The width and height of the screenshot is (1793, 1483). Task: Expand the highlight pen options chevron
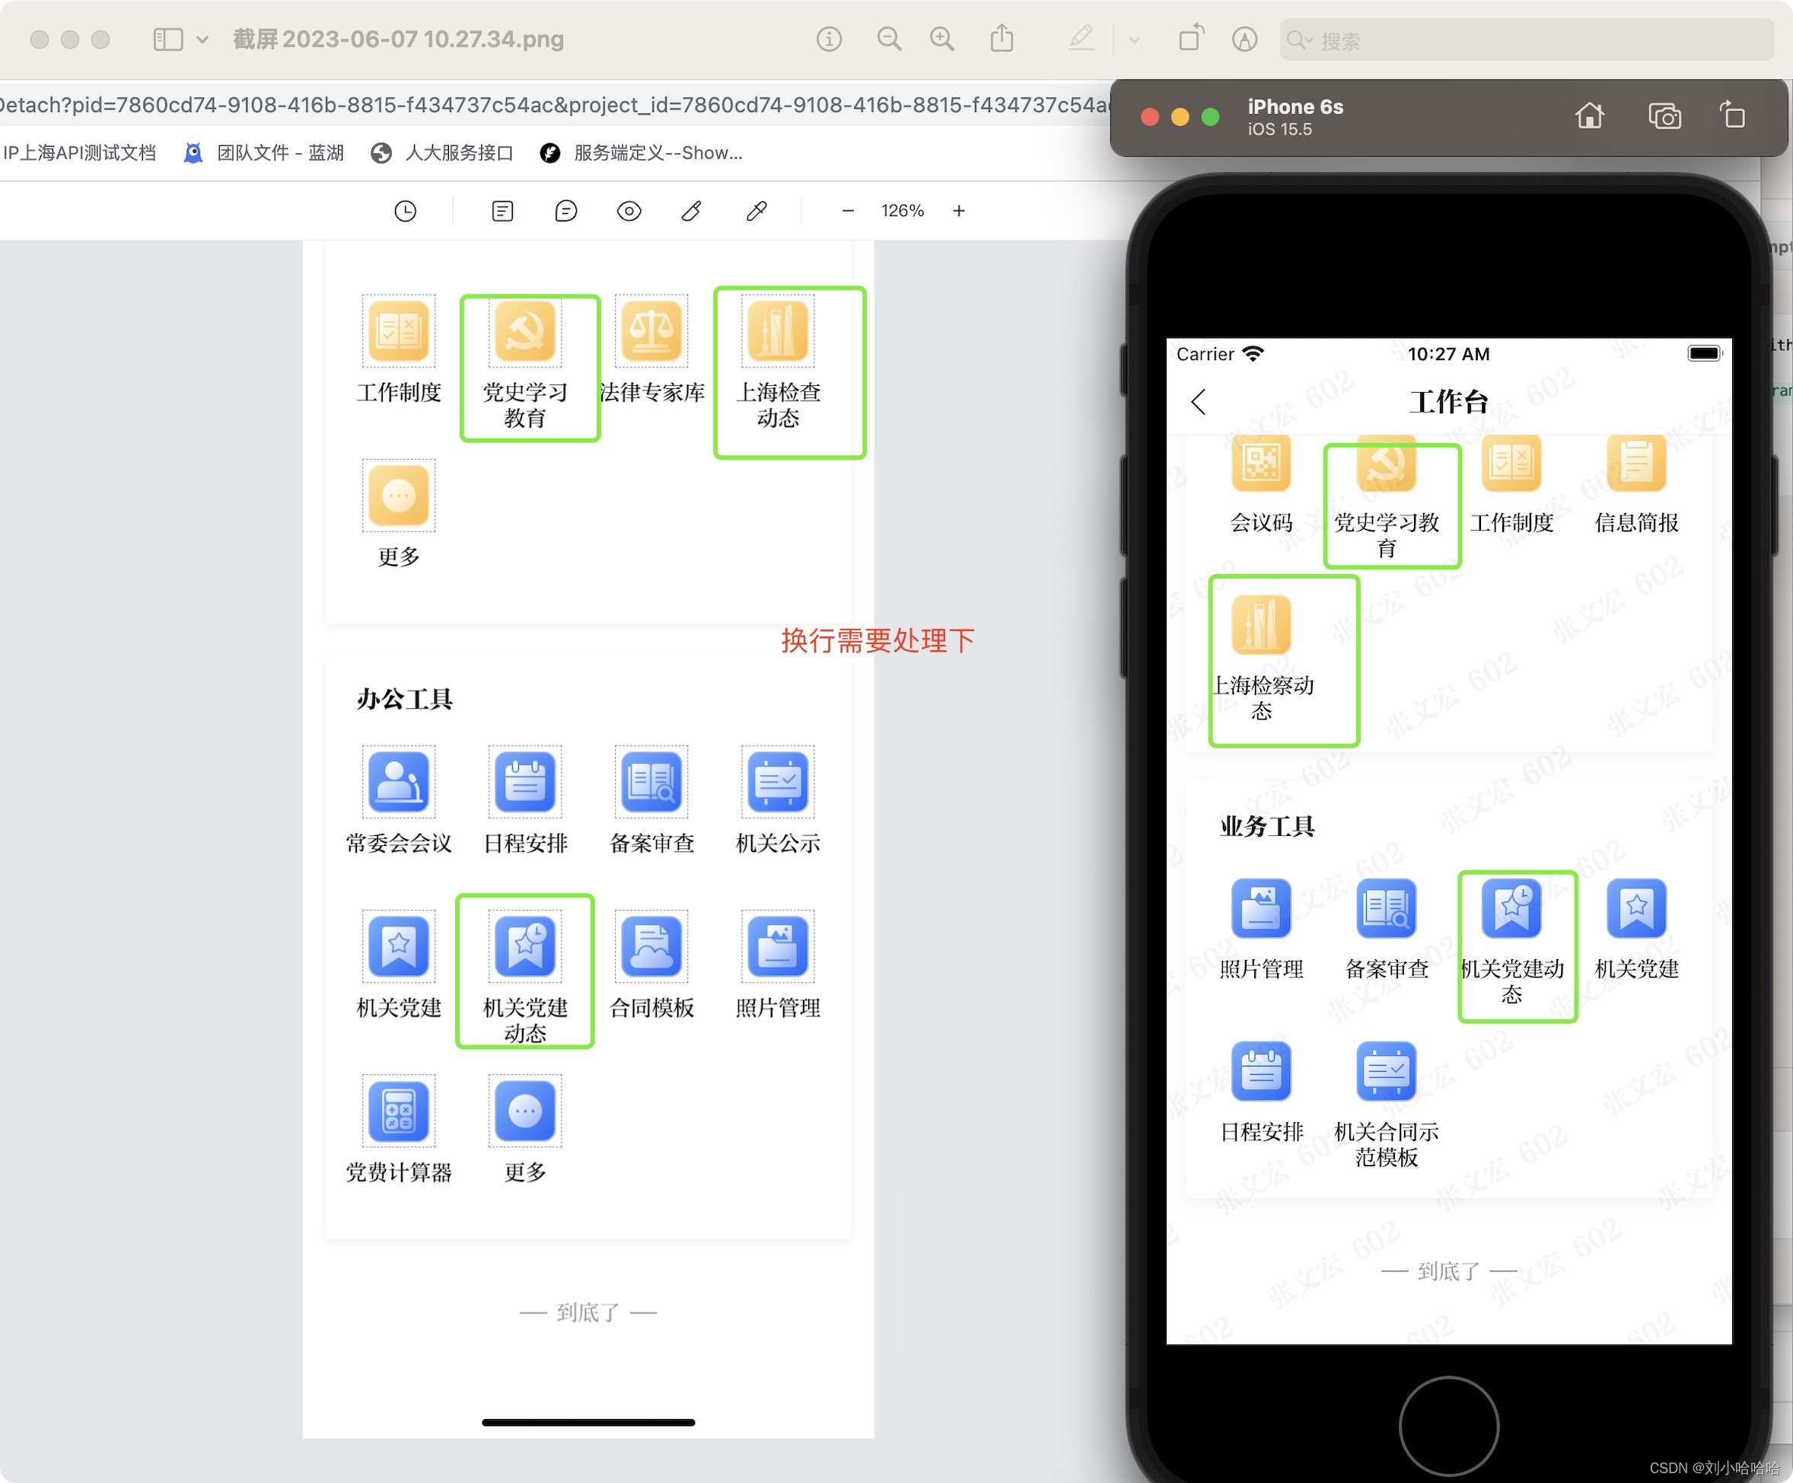tap(1134, 40)
